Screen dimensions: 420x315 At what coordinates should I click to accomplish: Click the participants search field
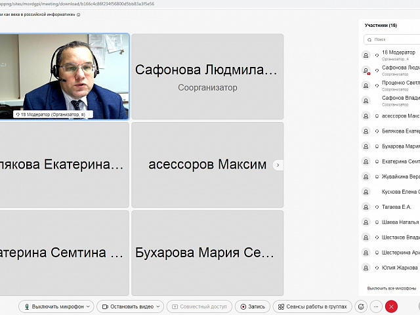pos(394,39)
